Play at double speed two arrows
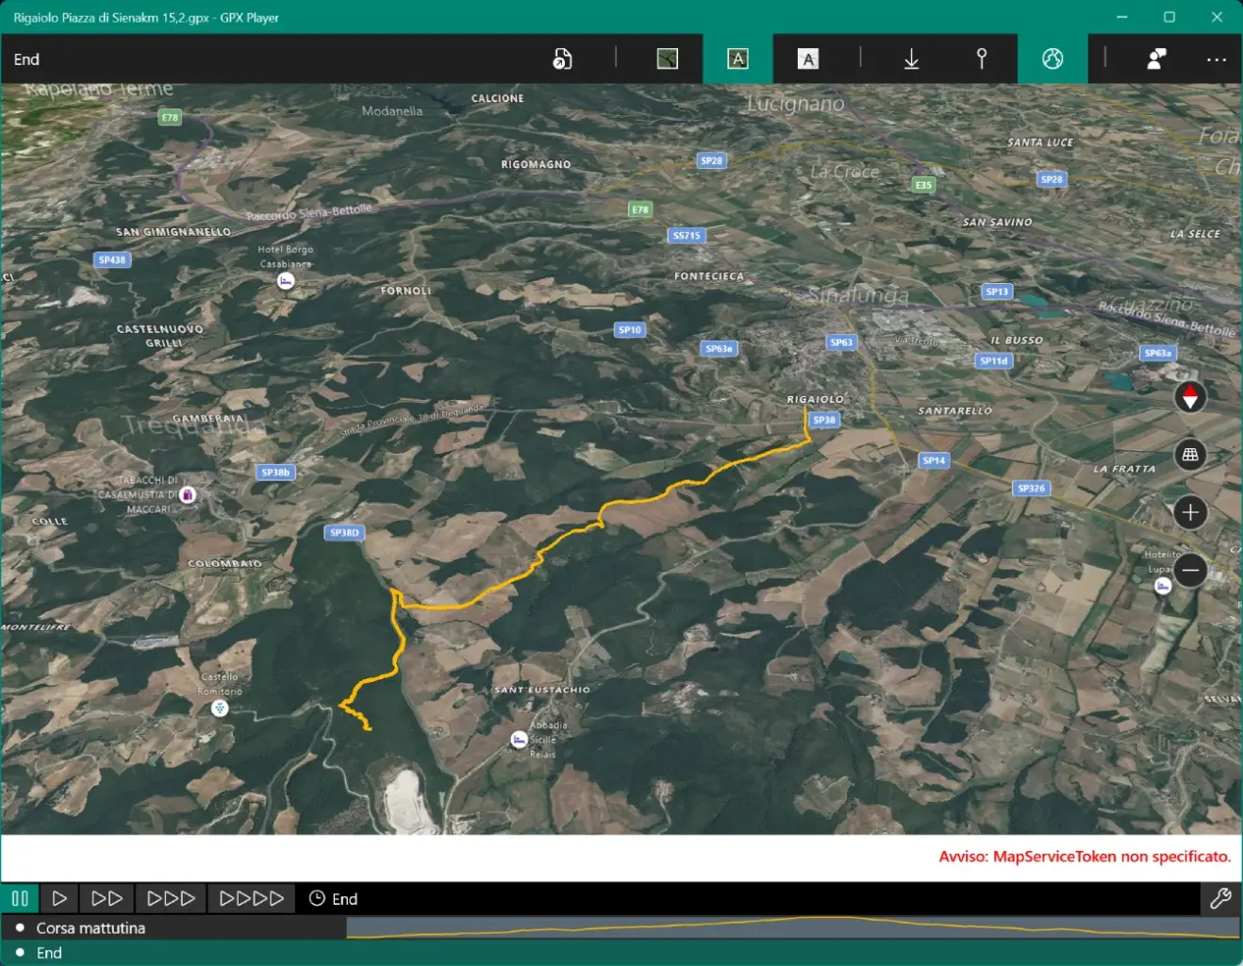Viewport: 1243px width, 966px height. pyautogui.click(x=107, y=898)
